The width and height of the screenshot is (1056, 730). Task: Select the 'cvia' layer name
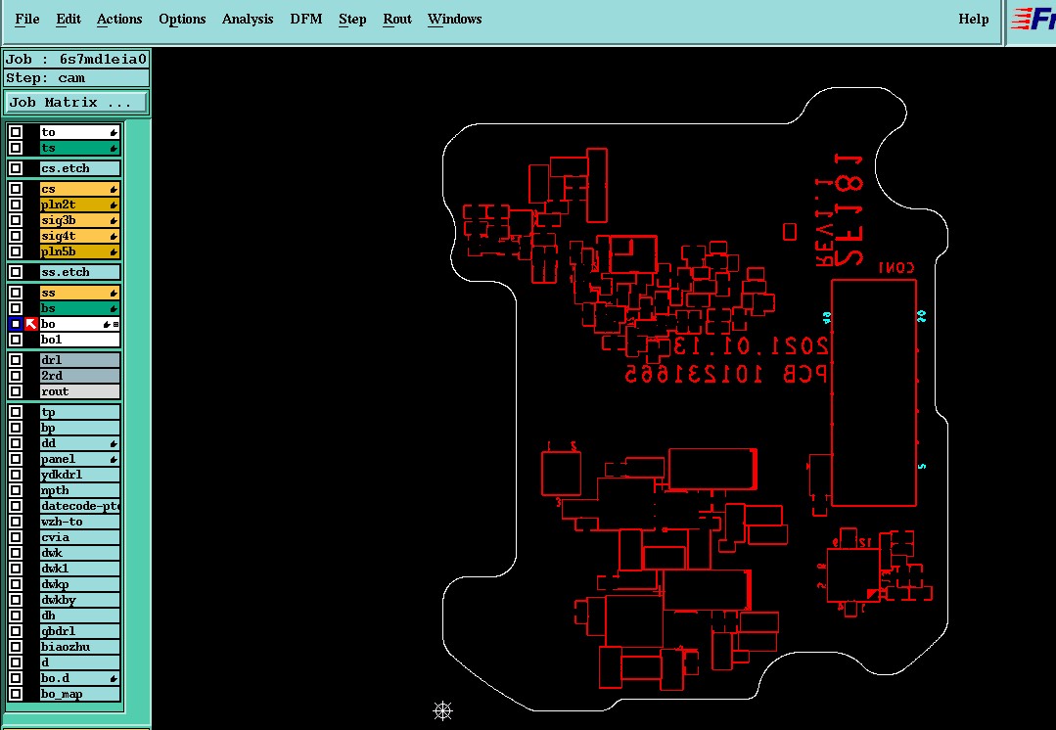tap(79, 537)
